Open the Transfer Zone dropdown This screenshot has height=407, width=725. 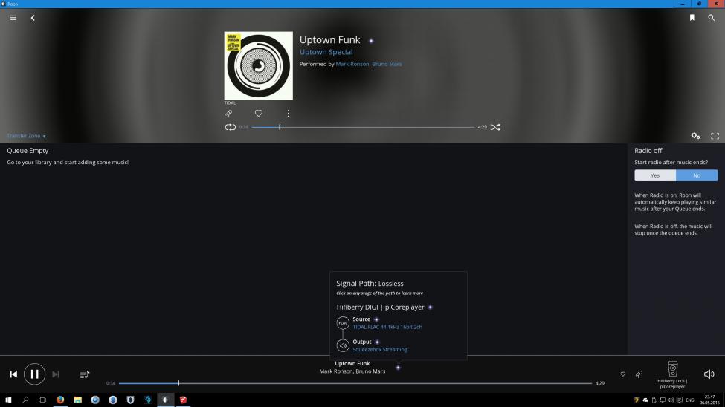pyautogui.click(x=26, y=136)
